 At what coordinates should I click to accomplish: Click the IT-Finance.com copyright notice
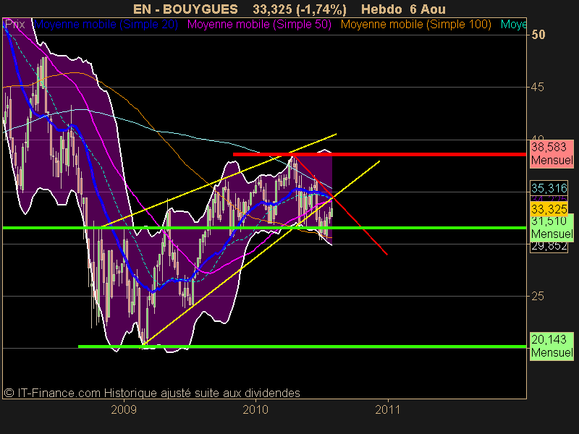(x=152, y=393)
